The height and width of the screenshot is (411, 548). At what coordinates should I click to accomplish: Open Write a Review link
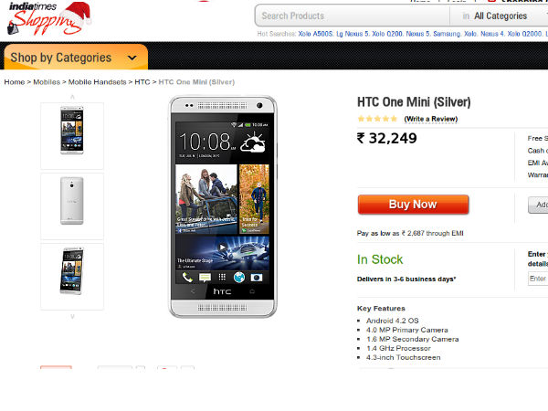430,119
